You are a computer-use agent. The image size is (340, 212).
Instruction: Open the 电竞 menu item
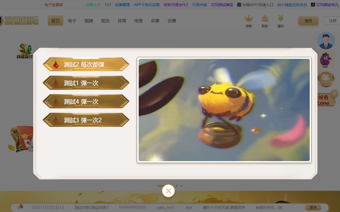point(139,21)
